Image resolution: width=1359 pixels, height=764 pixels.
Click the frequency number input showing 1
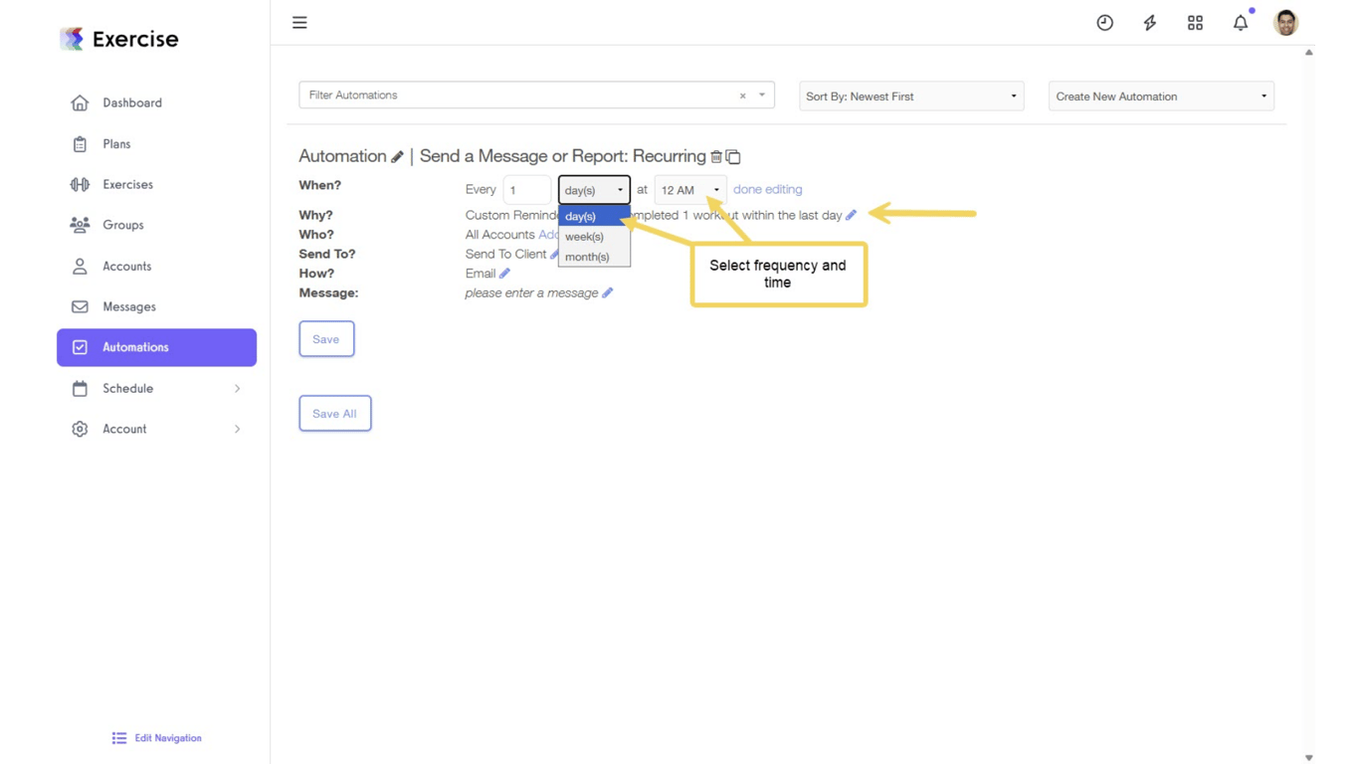[526, 189]
